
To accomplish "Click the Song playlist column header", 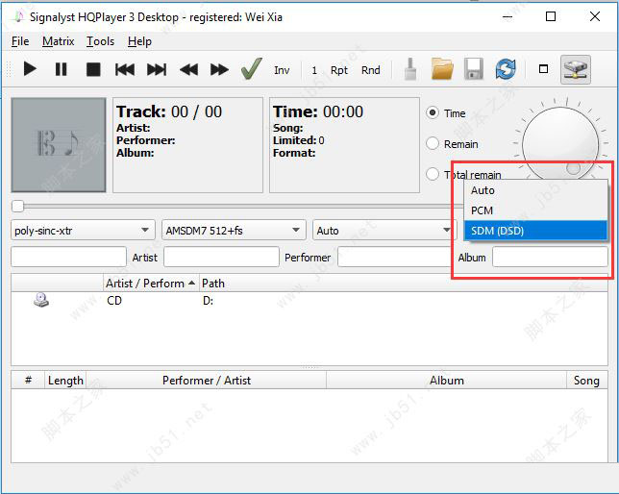I will (586, 381).
